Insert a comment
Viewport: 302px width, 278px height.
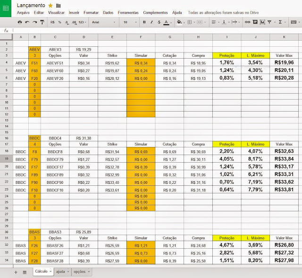[255, 22]
